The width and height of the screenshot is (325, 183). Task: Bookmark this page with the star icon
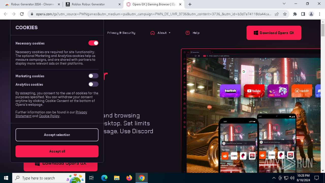tap(285, 14)
